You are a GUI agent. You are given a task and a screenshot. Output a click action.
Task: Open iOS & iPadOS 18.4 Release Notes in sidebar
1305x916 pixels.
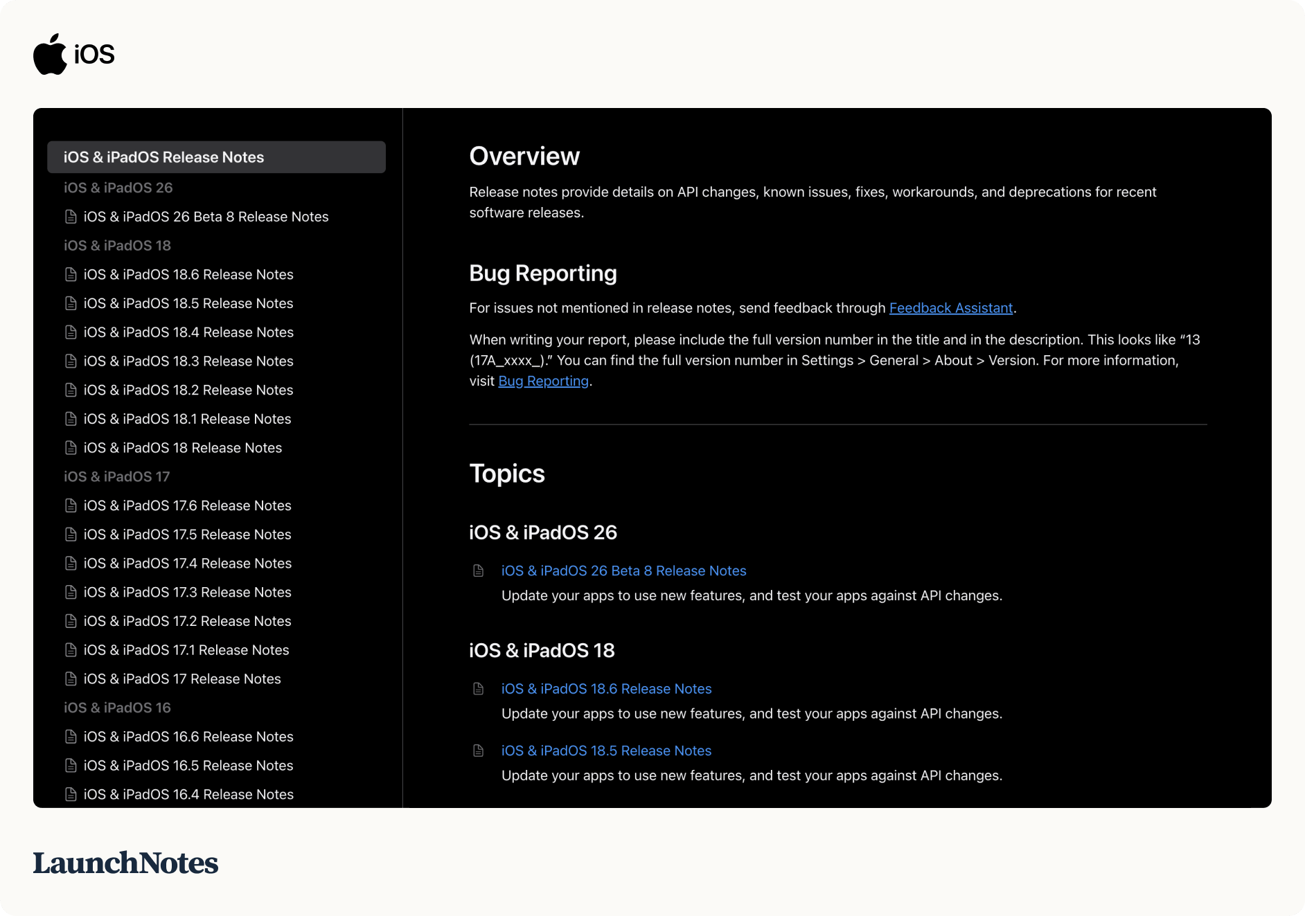click(188, 332)
